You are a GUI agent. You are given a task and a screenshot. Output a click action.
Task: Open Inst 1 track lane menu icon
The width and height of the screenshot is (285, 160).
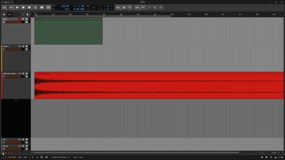click(27, 22)
